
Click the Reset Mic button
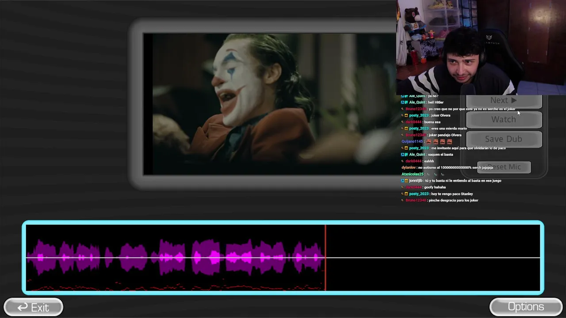pos(504,167)
